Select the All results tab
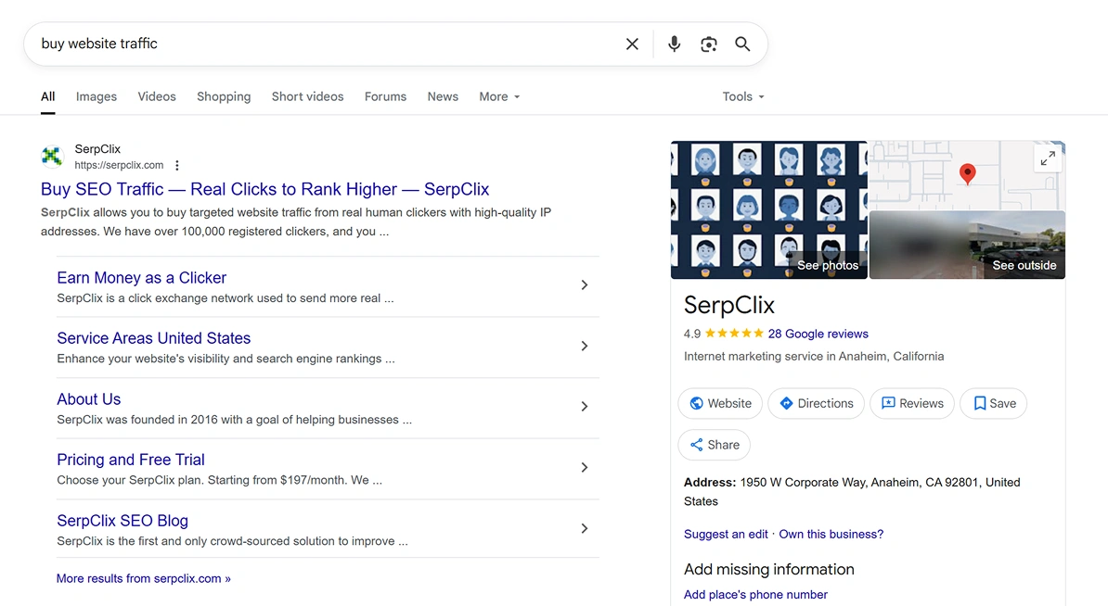 (x=47, y=96)
